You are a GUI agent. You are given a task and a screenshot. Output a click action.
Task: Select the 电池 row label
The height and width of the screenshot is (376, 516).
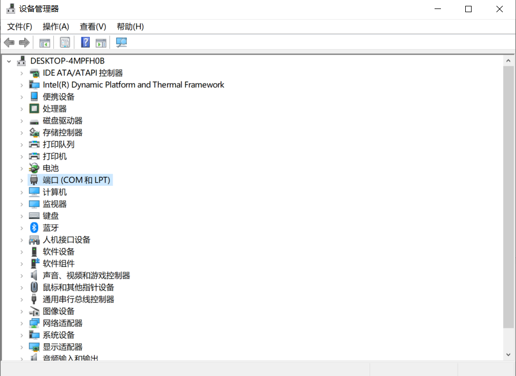[51, 168]
